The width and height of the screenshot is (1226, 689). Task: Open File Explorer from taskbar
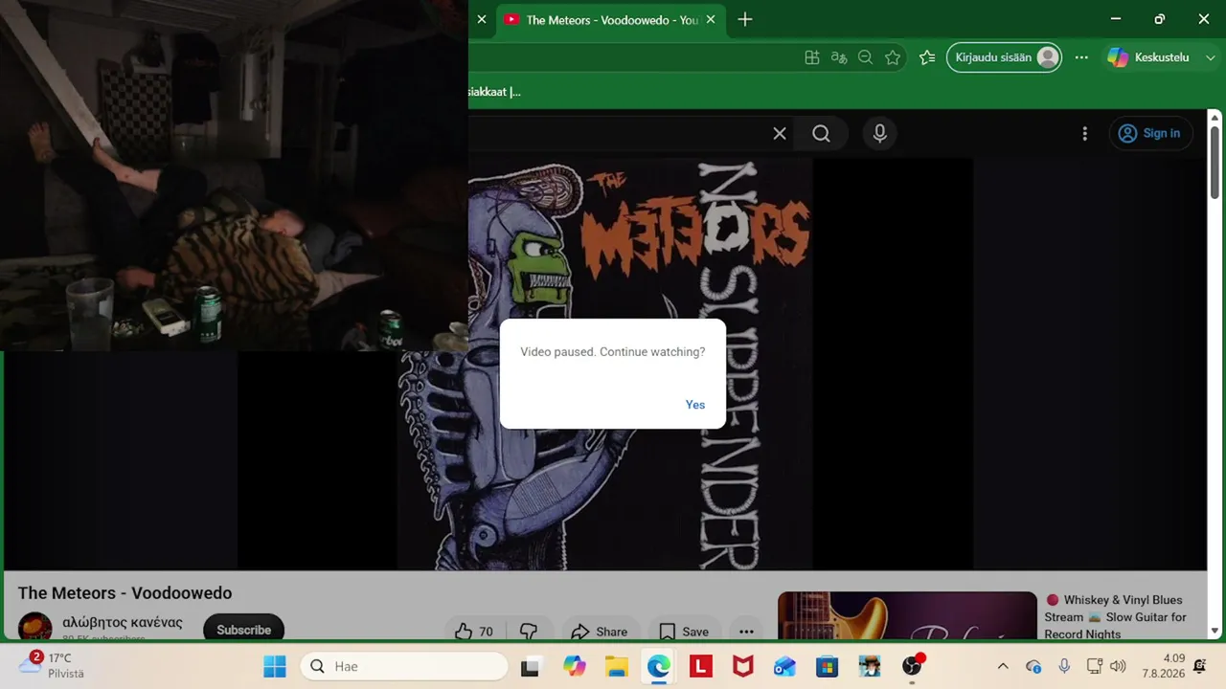[x=616, y=666]
